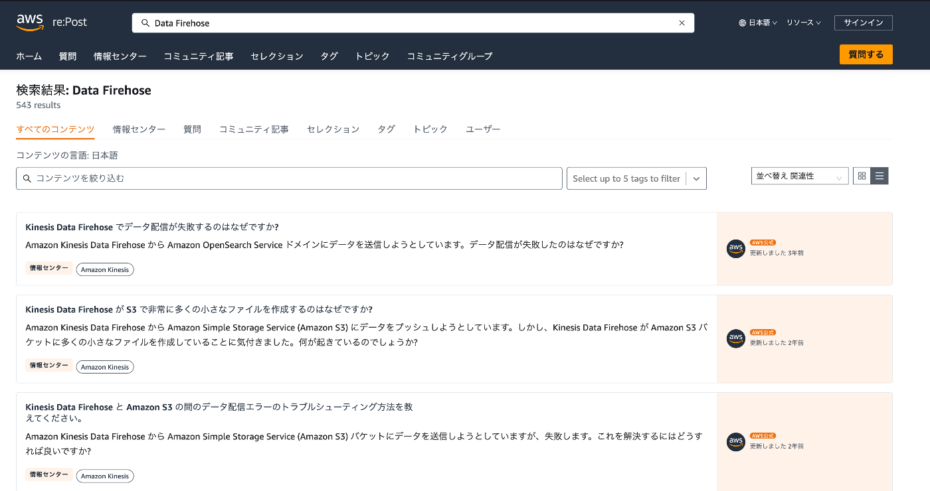Focus the コンテンツを絞り込む filter field
The height and width of the screenshot is (491, 930).
click(289, 178)
